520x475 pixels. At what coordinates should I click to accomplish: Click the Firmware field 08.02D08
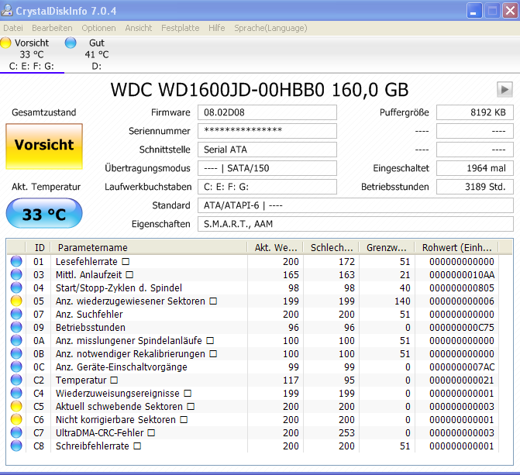(x=267, y=112)
